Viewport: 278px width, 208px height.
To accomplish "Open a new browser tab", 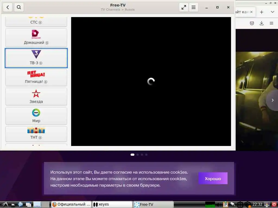I will click(x=261, y=12).
